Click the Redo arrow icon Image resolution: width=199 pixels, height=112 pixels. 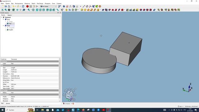[18, 6]
